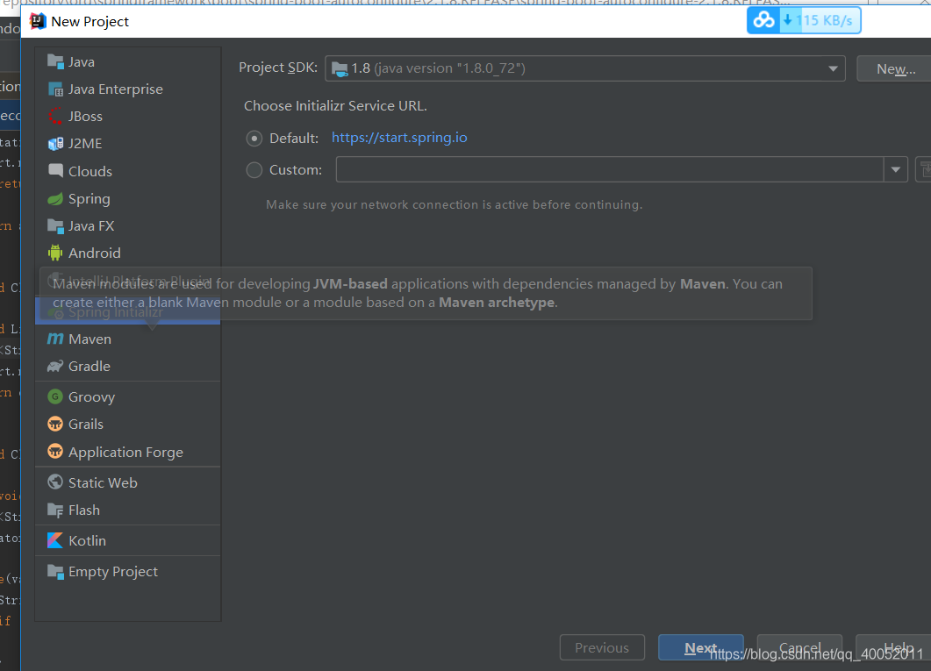Select Flash text in the list
This screenshot has width=931, height=671.
[x=83, y=510]
